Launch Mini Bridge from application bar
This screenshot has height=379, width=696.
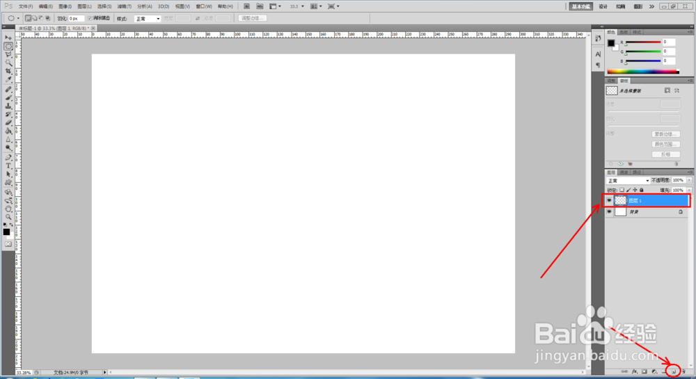(x=260, y=6)
